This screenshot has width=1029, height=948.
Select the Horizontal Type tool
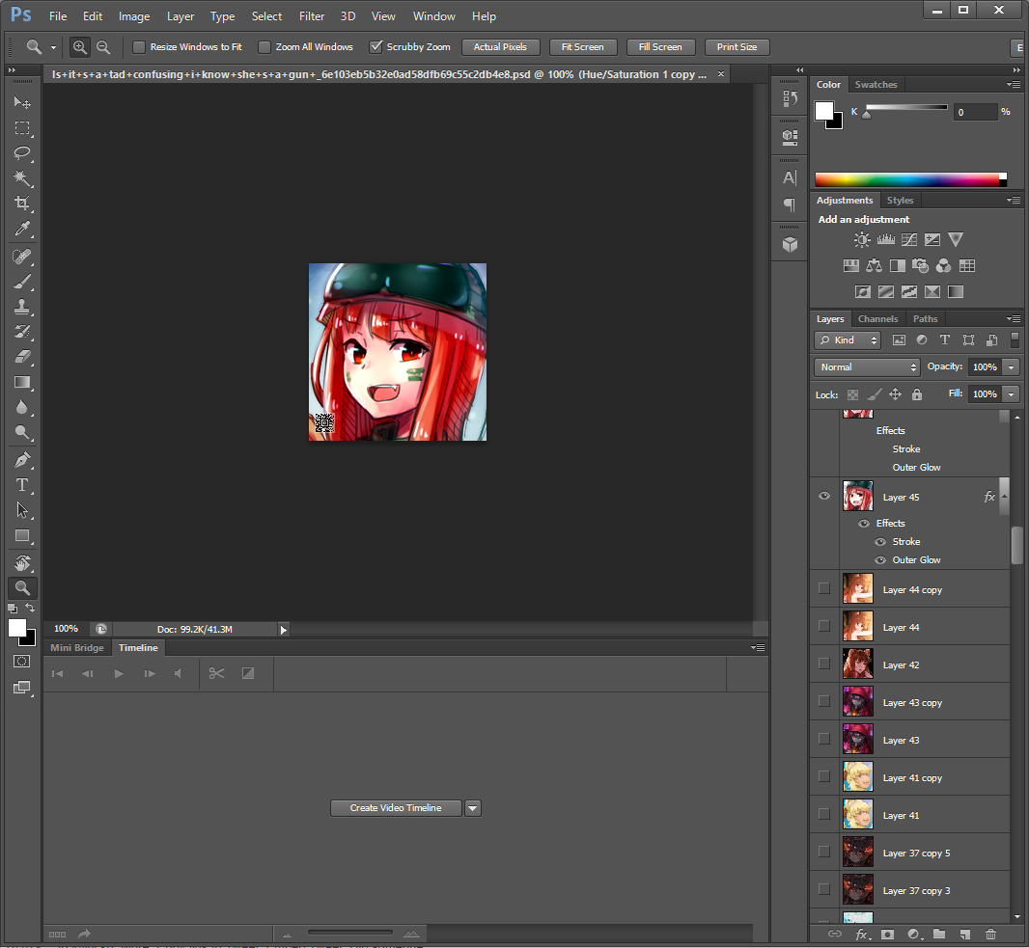22,485
